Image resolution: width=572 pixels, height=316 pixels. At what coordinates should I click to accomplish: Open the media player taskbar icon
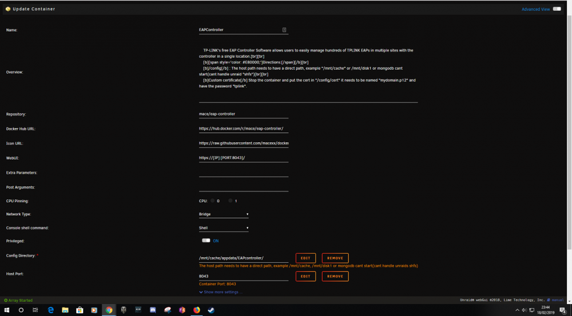(94, 310)
